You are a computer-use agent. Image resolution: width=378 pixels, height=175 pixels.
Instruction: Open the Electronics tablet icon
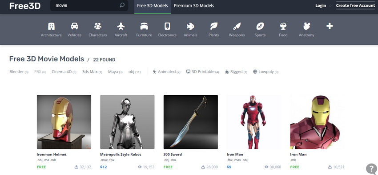coord(167,26)
